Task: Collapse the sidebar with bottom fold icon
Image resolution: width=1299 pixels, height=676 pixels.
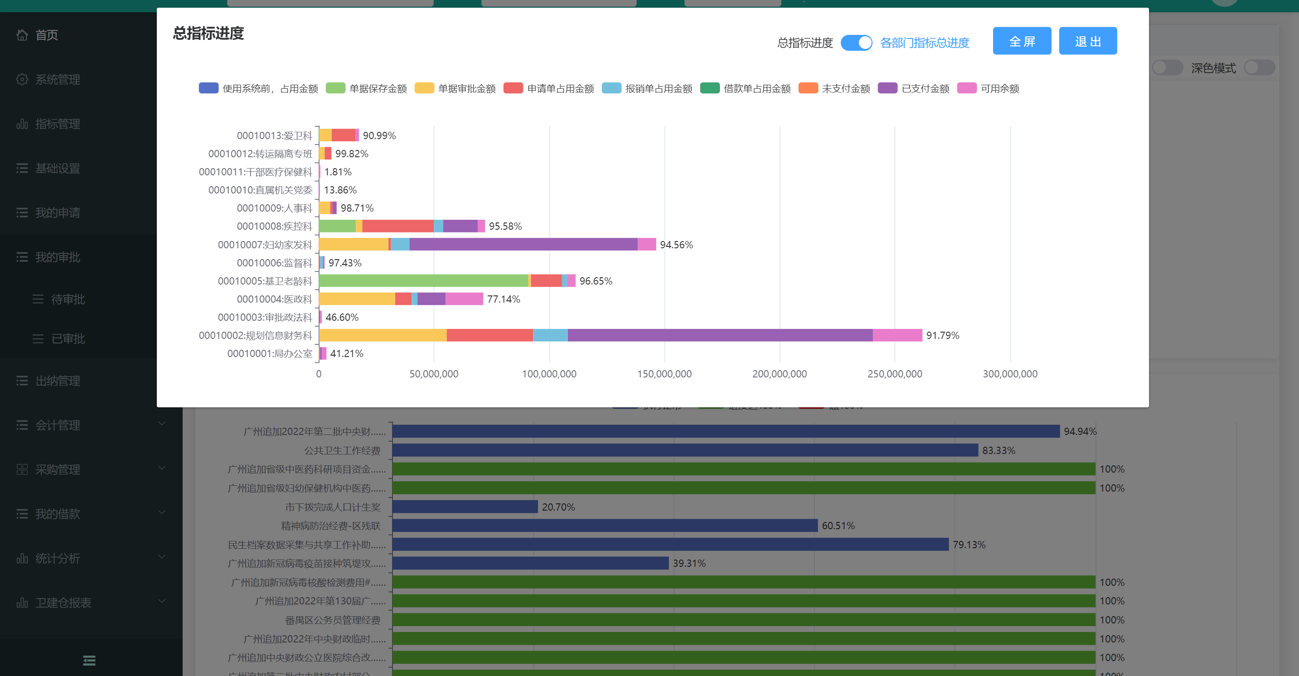Action: click(89, 660)
